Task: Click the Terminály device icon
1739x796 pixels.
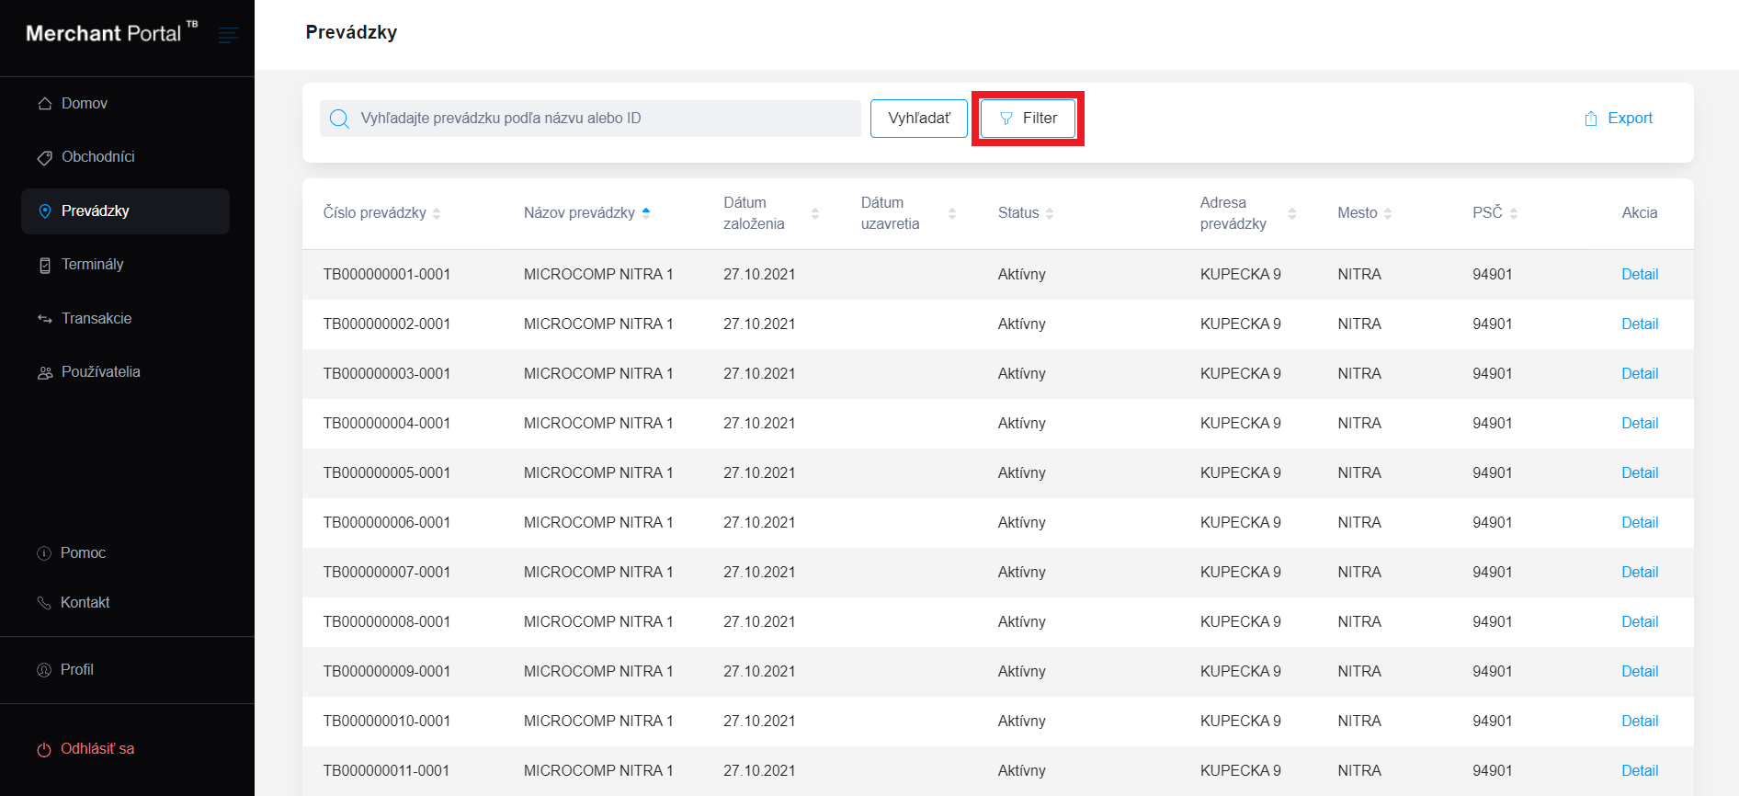Action: tap(44, 265)
